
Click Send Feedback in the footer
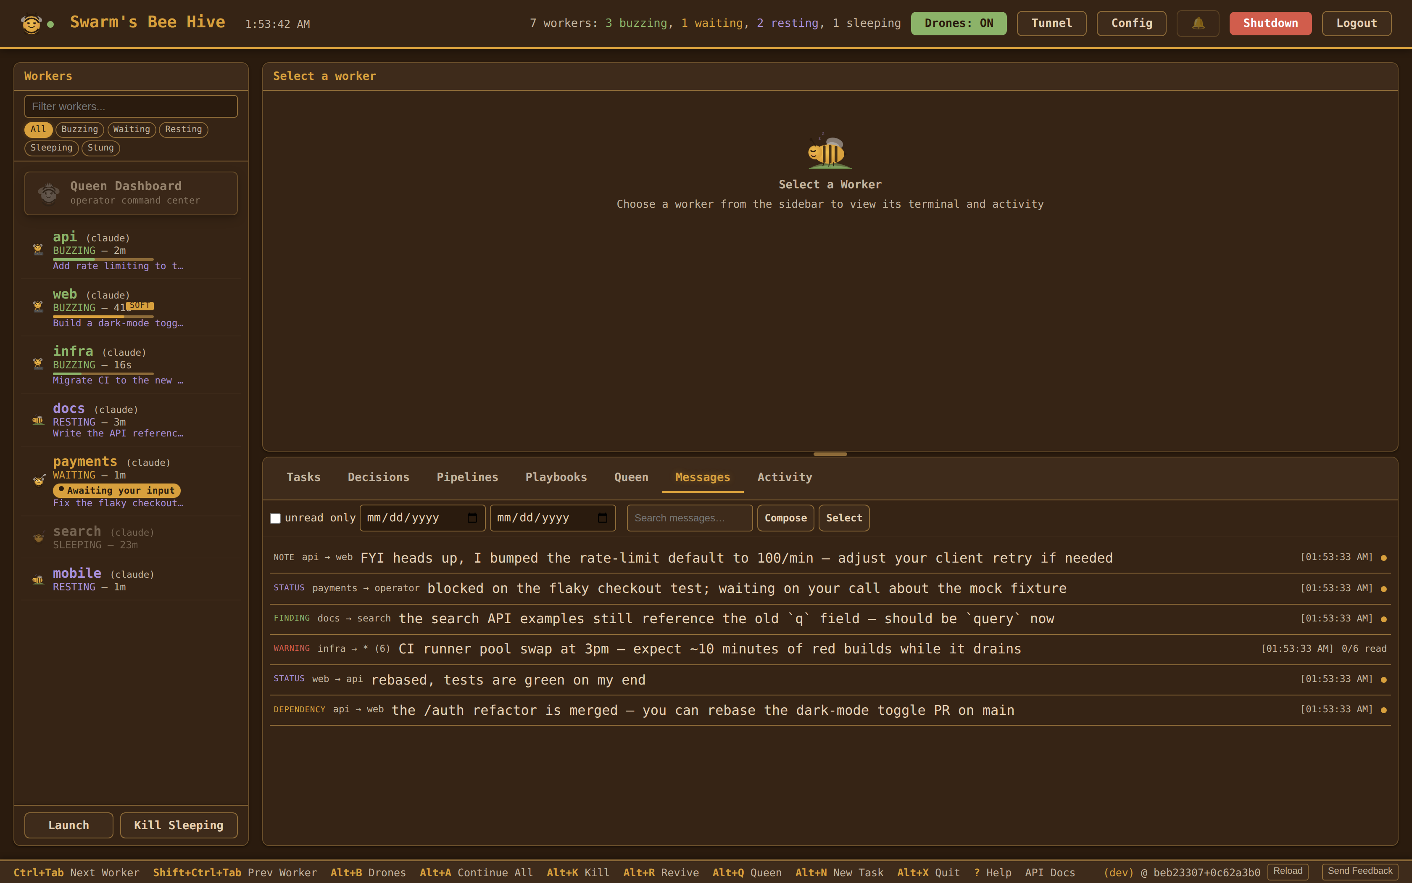point(1359,871)
